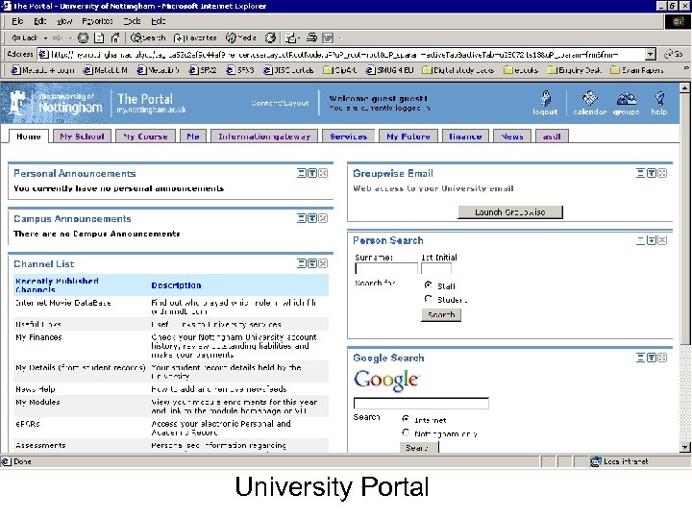
Task: Click the Mail toolbar icon
Action: coord(291,37)
